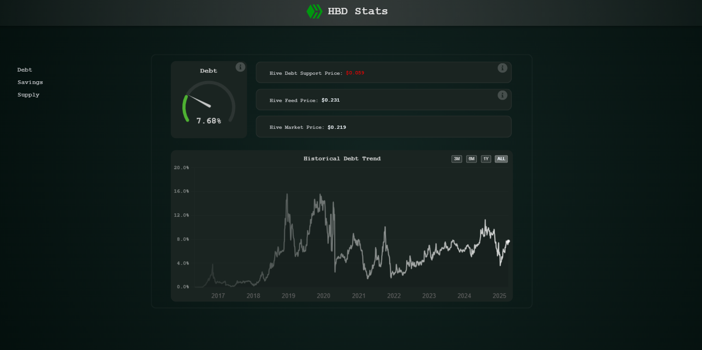702x350 pixels.
Task: Click the 2017 x-axis label
Action: (x=218, y=296)
